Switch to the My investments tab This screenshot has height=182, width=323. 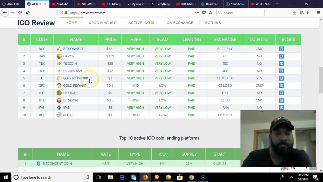137,4
